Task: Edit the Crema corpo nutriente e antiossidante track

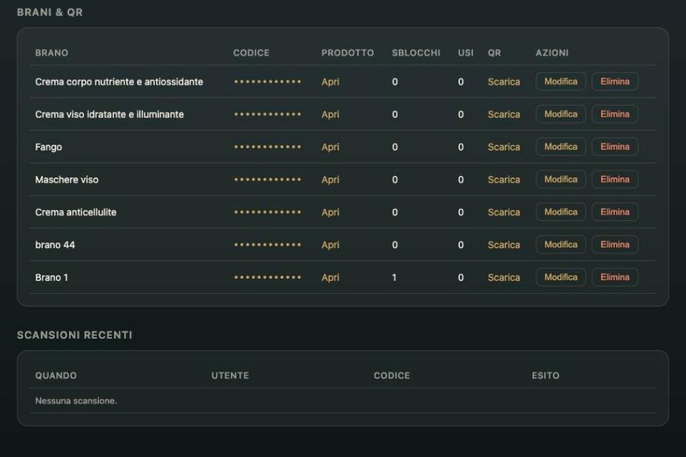Action: [561, 82]
